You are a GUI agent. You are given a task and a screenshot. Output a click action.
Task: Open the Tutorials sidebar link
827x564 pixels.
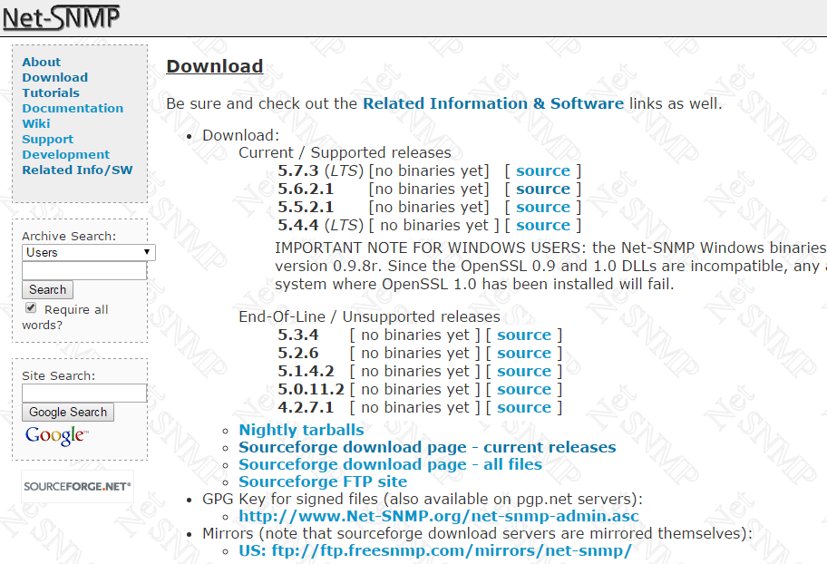tap(51, 92)
